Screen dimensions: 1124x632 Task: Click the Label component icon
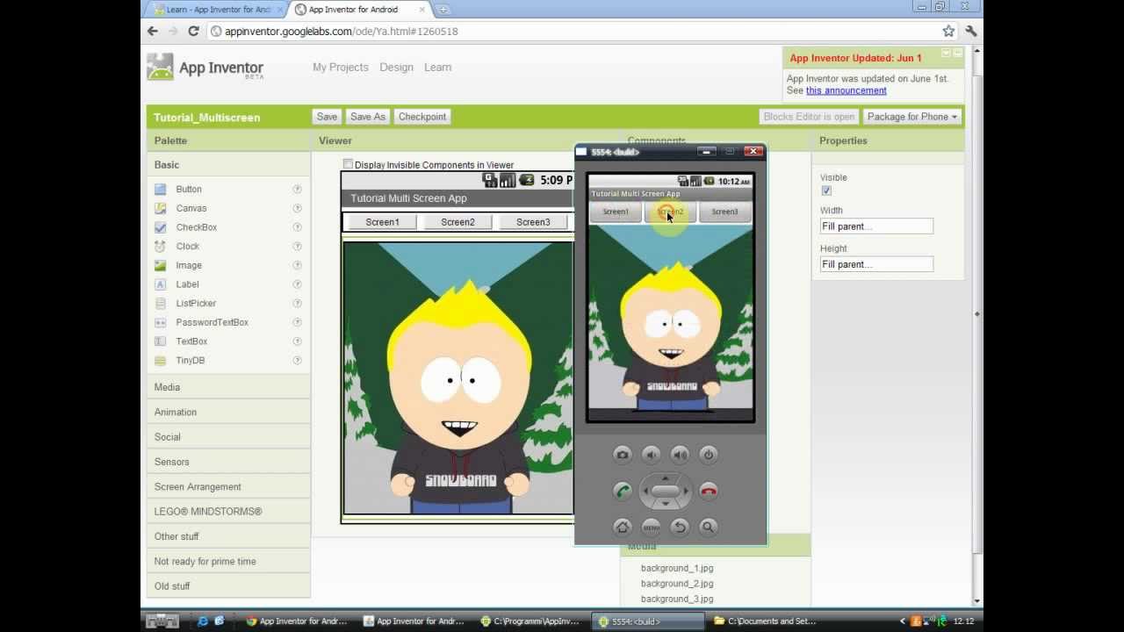[160, 284]
